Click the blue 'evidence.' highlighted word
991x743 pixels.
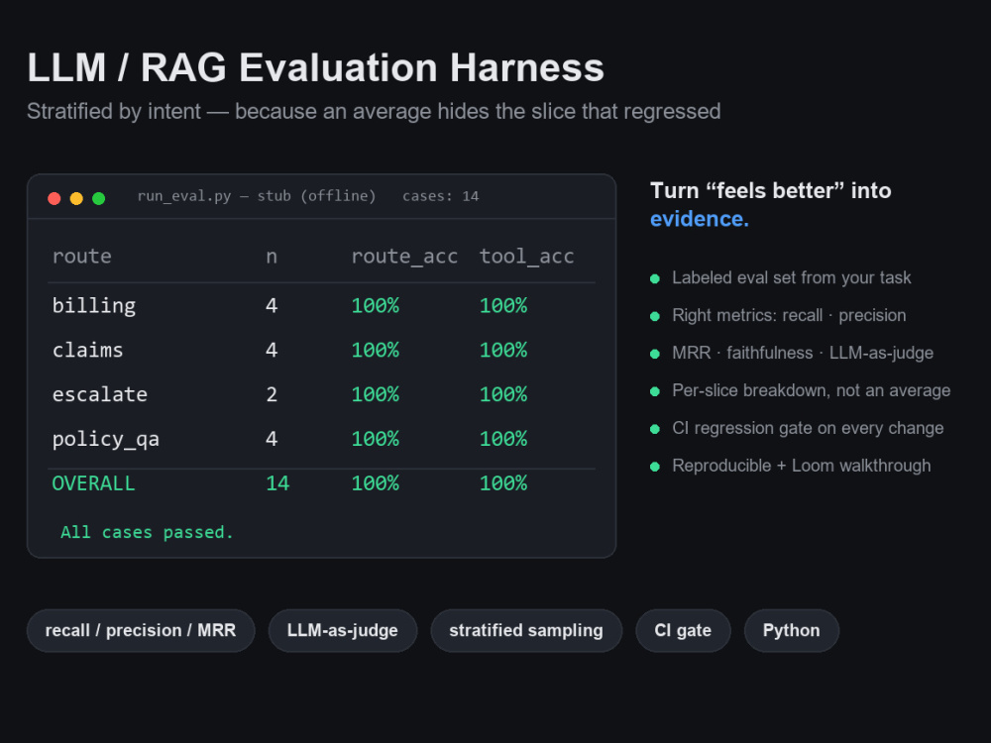699,219
